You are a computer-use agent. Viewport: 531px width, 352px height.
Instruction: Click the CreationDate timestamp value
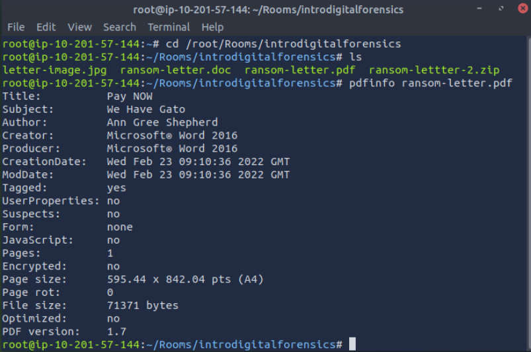click(198, 162)
